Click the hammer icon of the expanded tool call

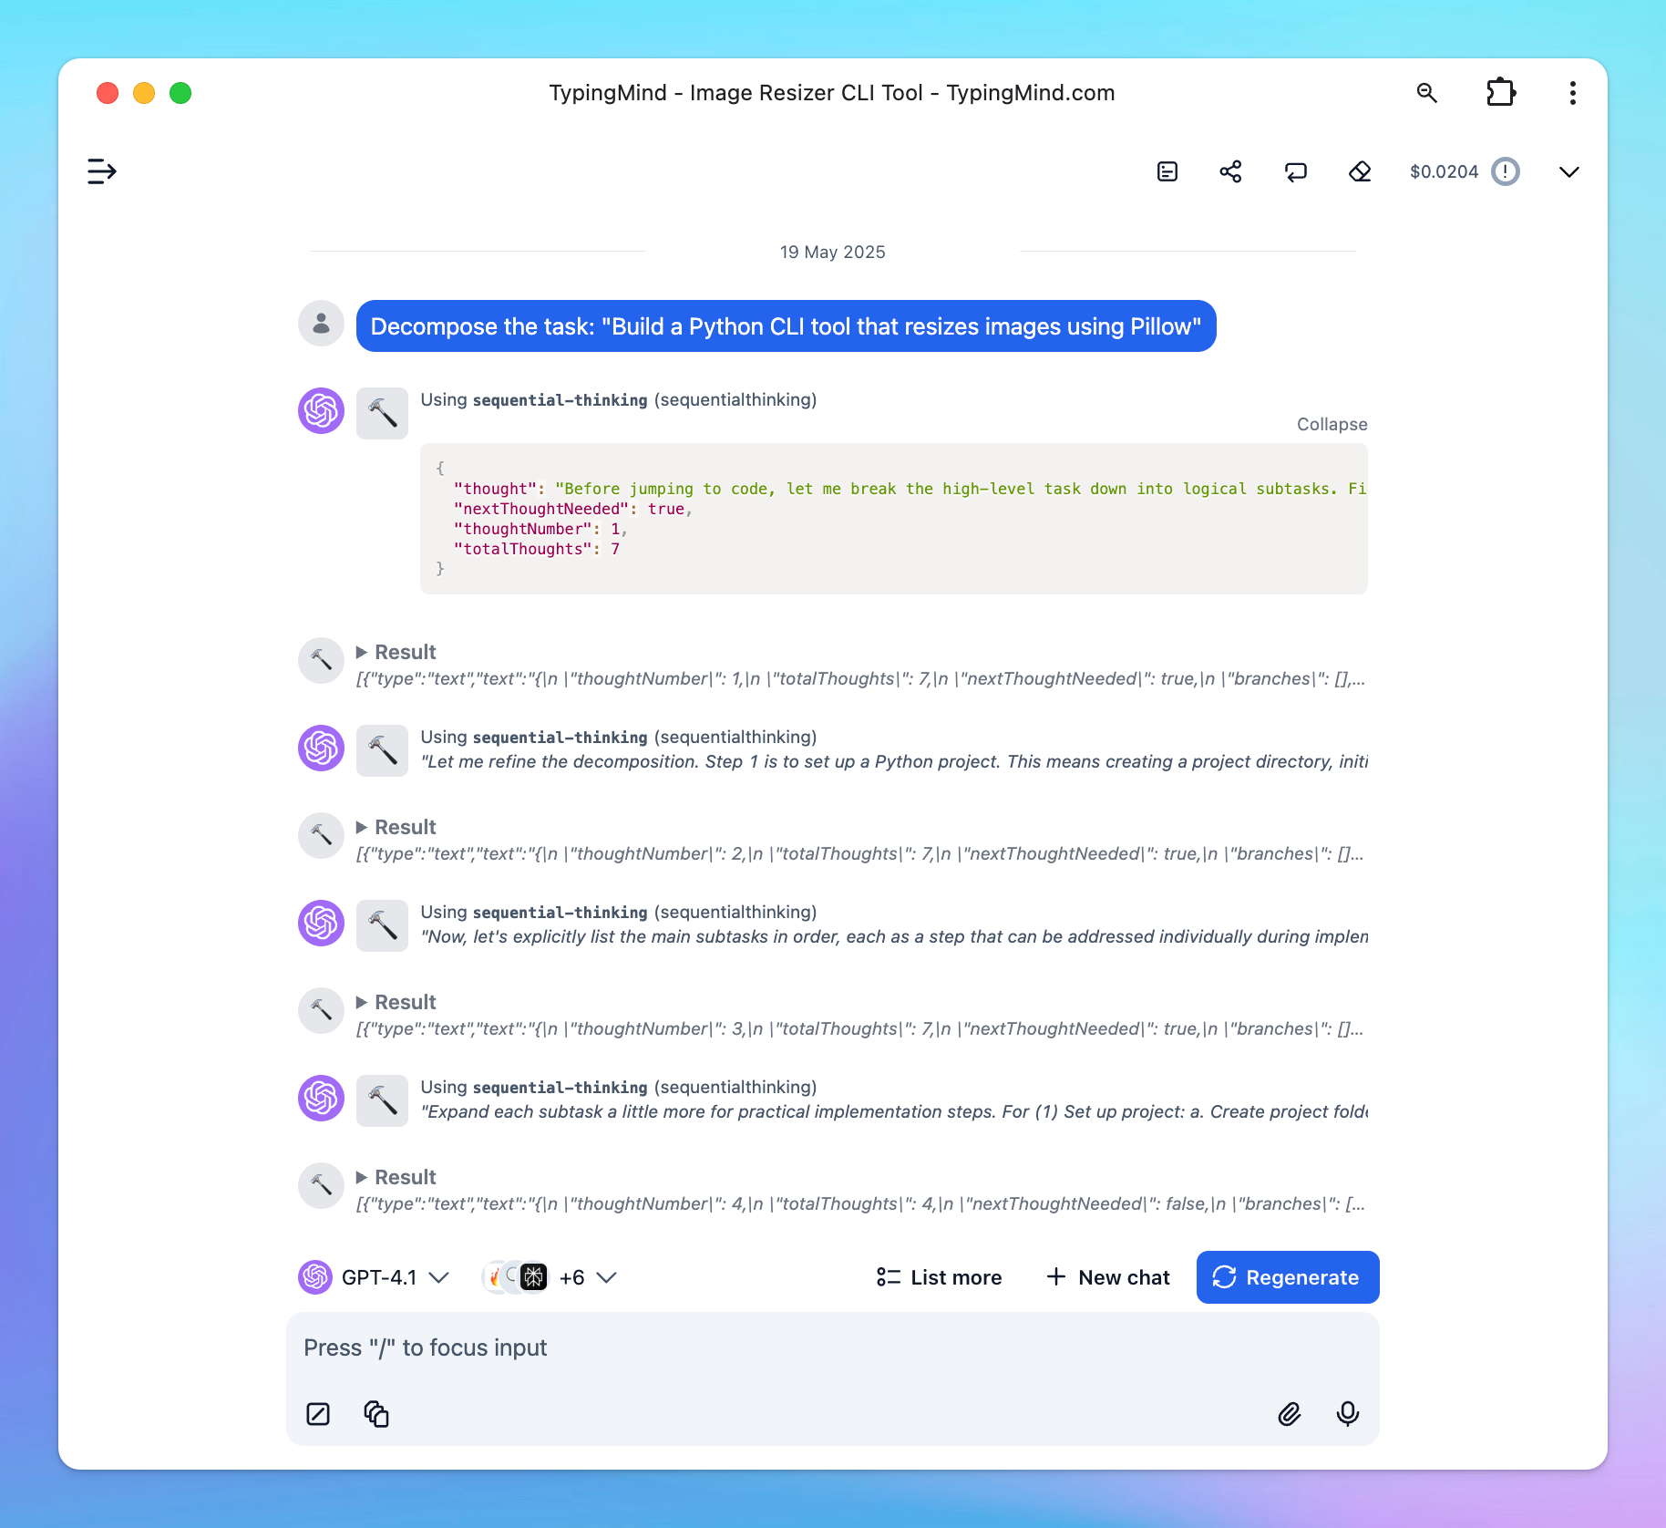pos(382,413)
